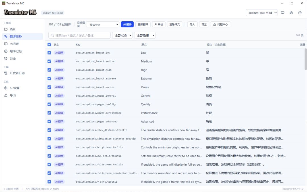
Task: Edit the translation 视情况而定
Action: 213,87
